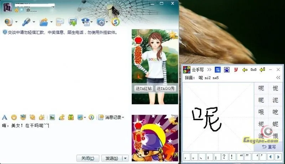Viewport: 285px width, 164px height.
Task: Click 送TAQQ秀 button
Action: (x=166, y=88)
